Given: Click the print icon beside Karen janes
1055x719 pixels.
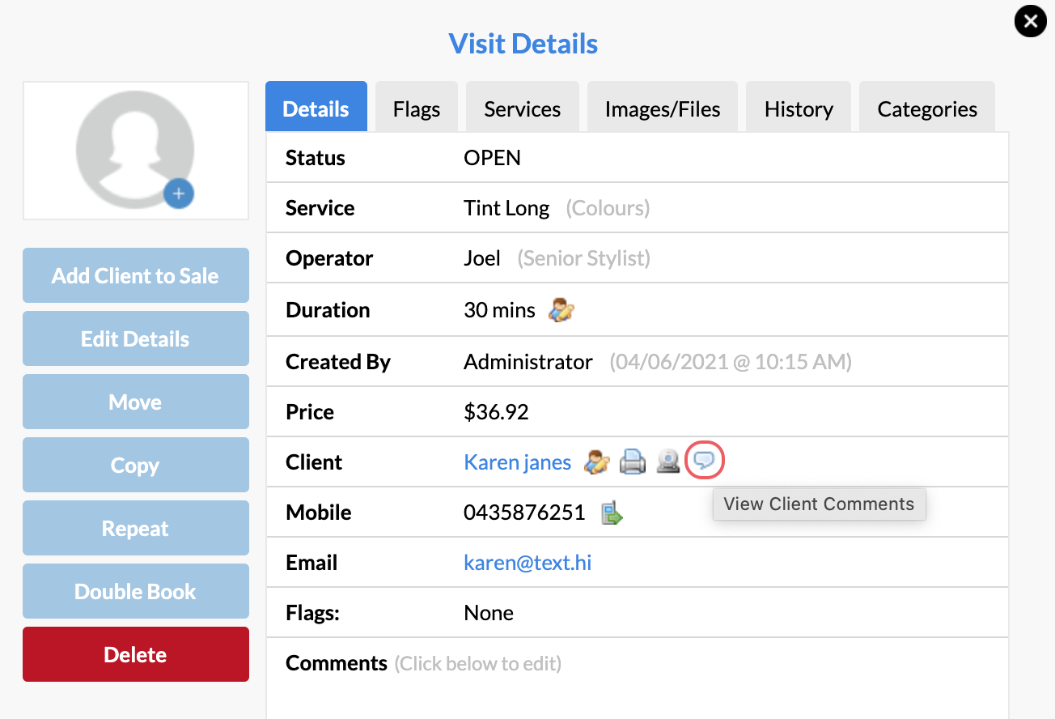Looking at the screenshot, I should (x=633, y=461).
